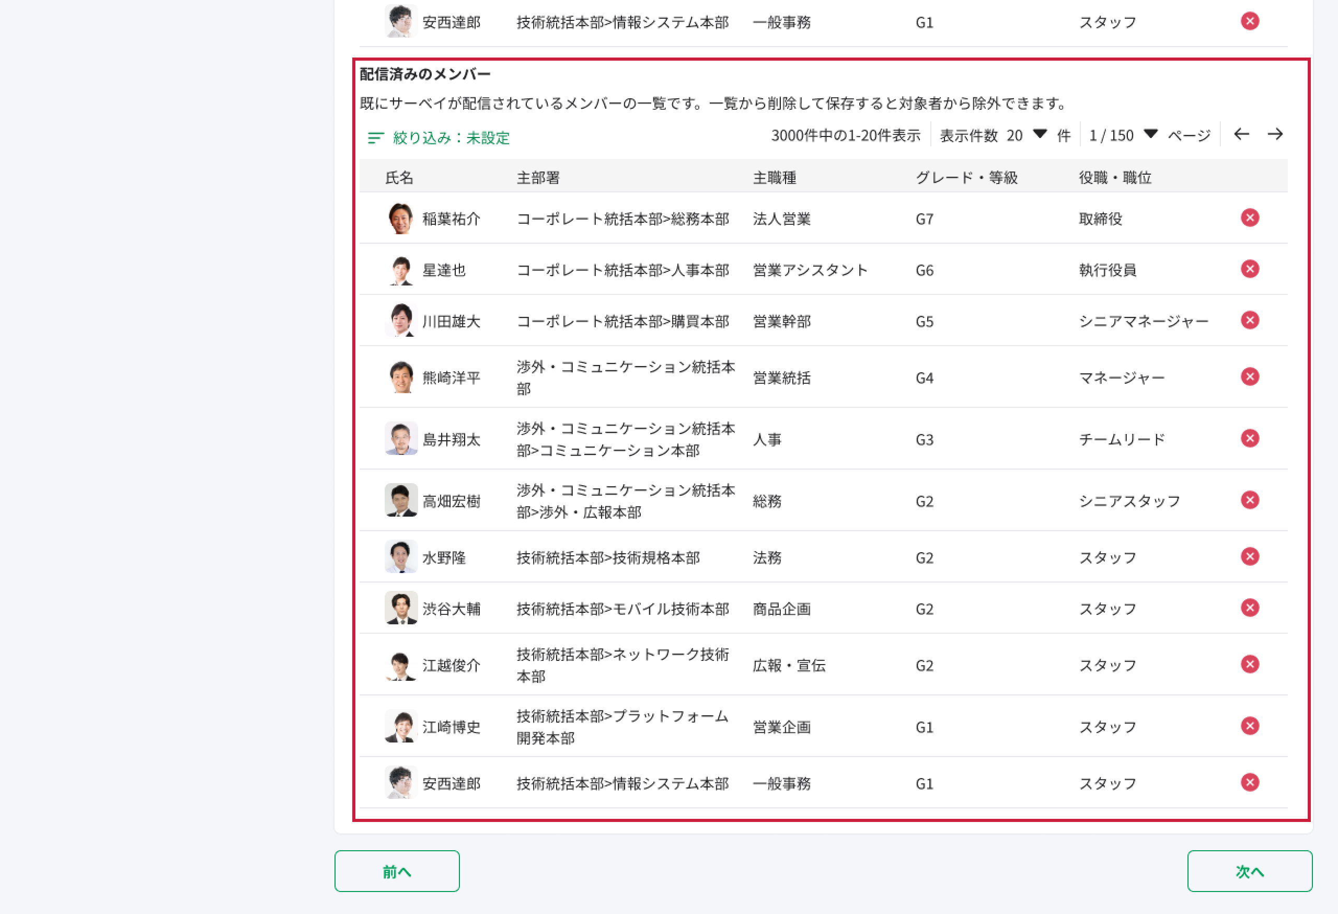Click the 次へ button
This screenshot has height=914, width=1338.
[x=1249, y=871]
